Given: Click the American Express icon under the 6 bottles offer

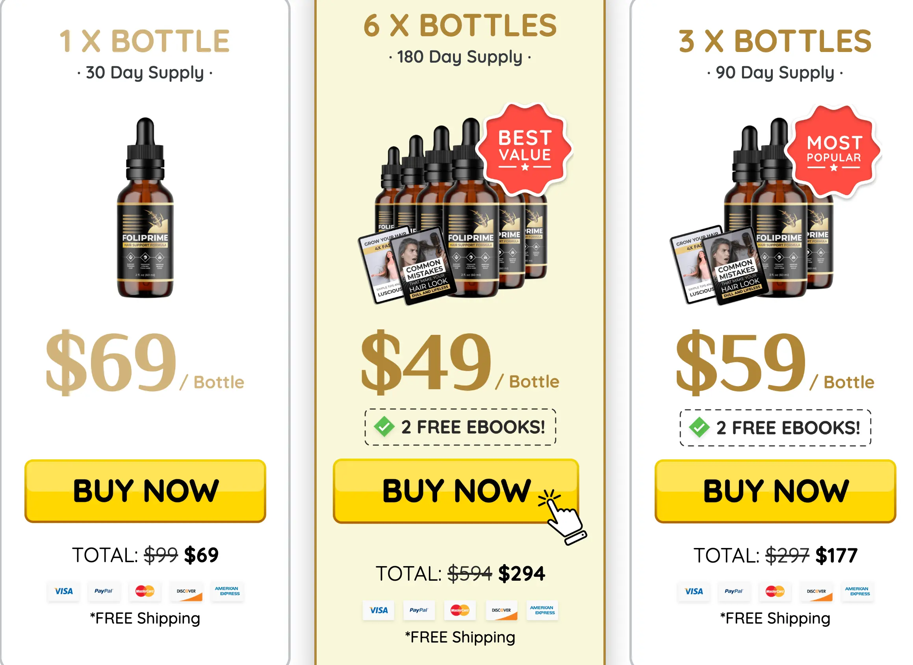Looking at the screenshot, I should 542,610.
